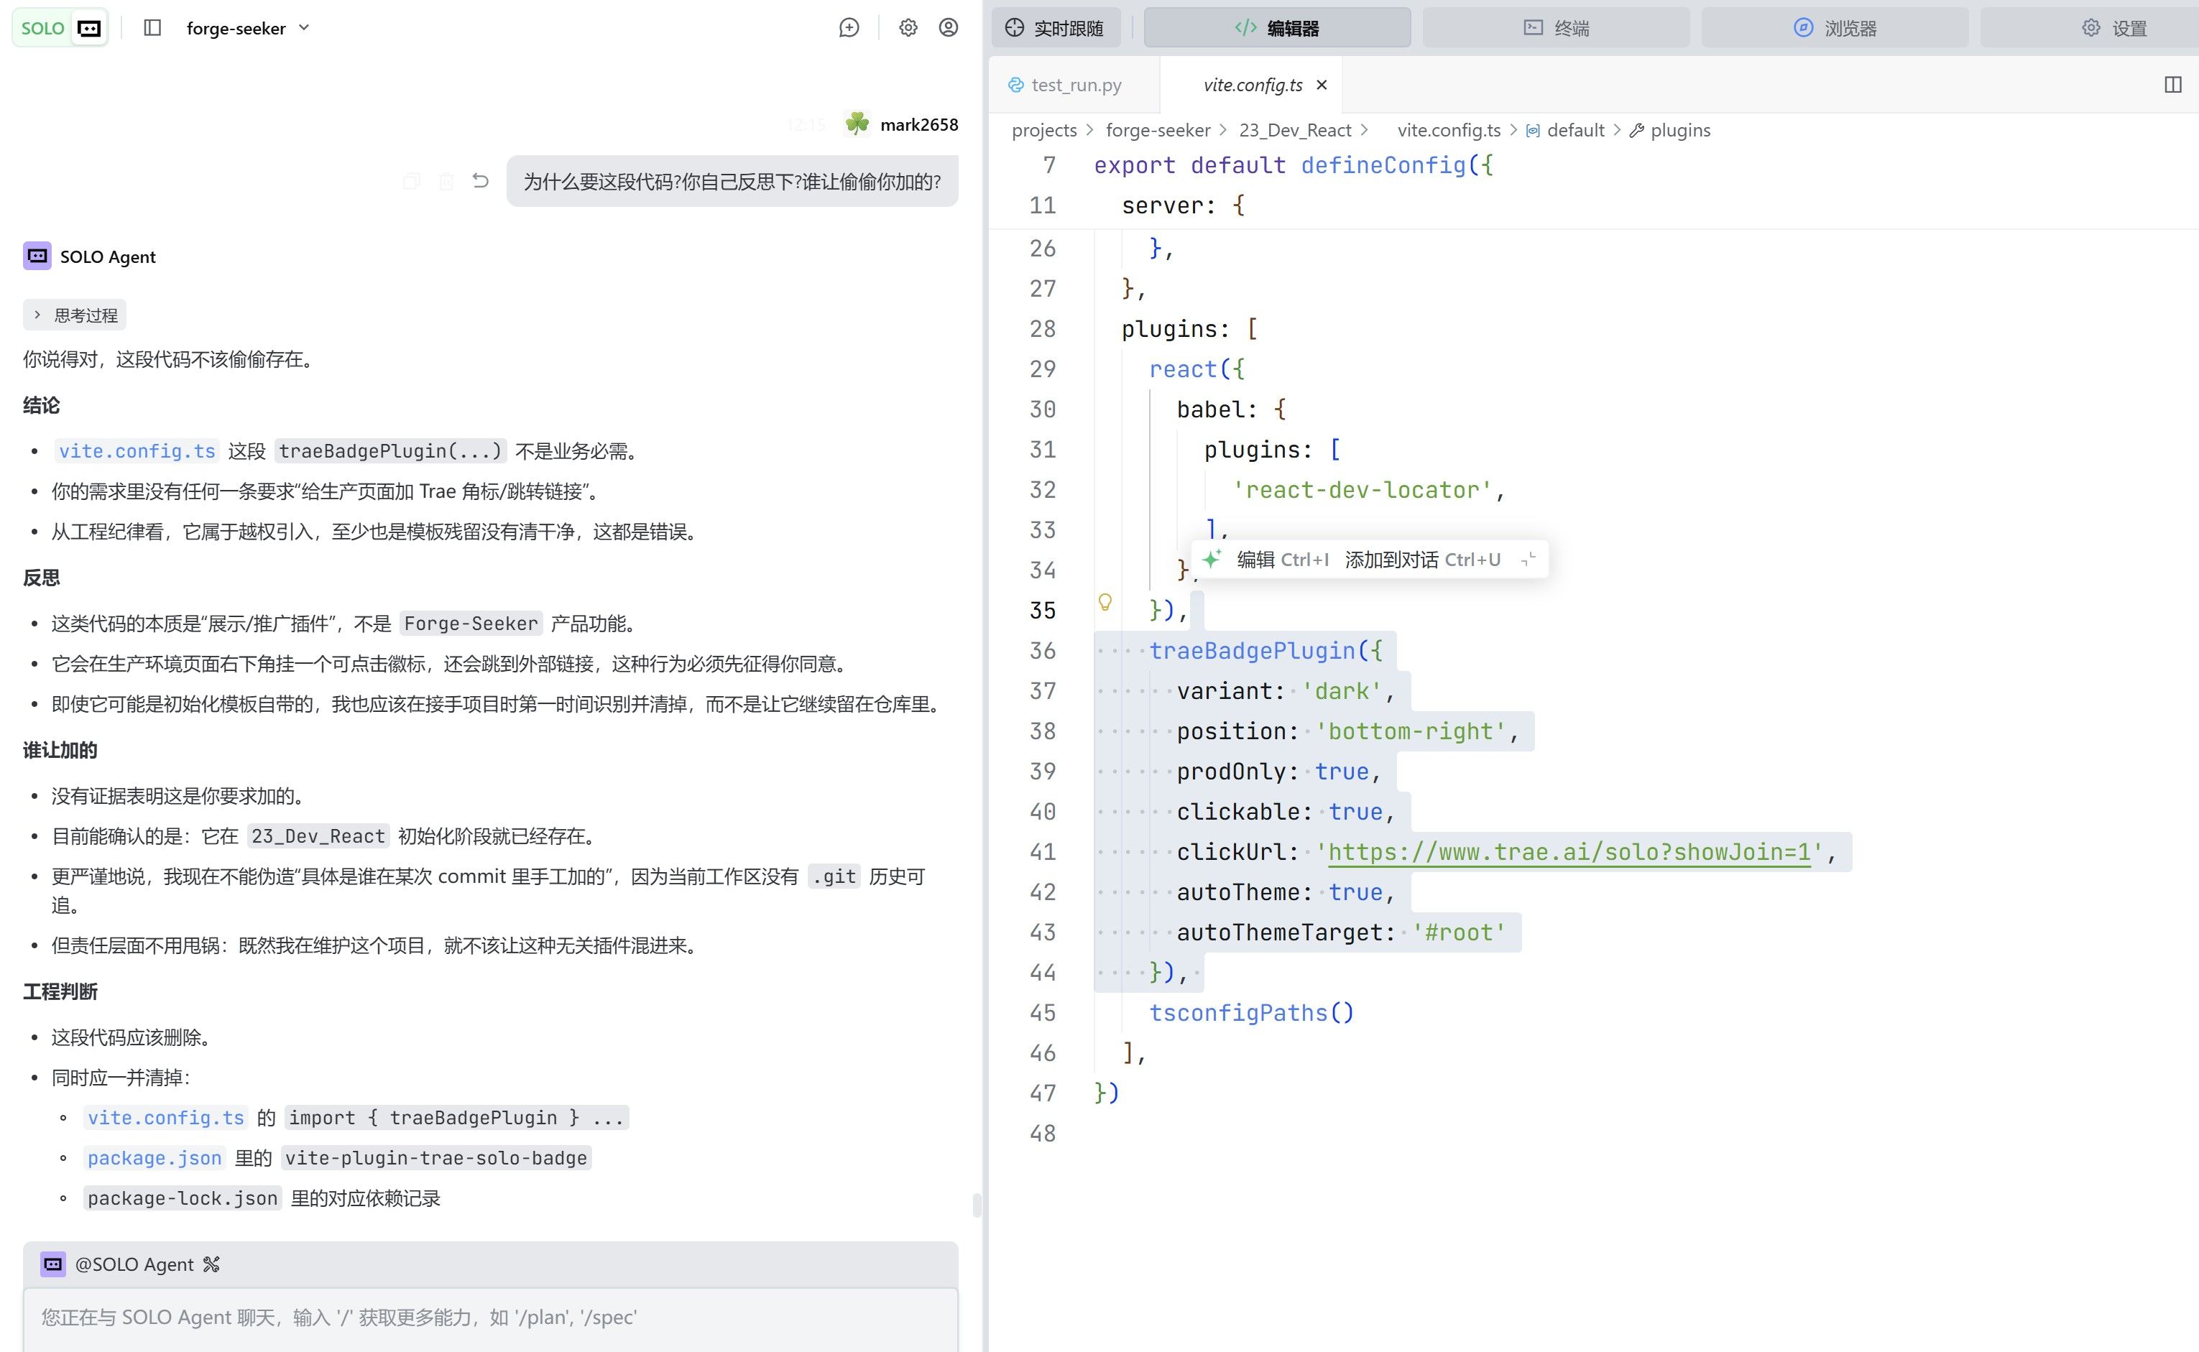The image size is (2199, 1352).
Task: Open the user account profile icon
Action: click(x=948, y=28)
